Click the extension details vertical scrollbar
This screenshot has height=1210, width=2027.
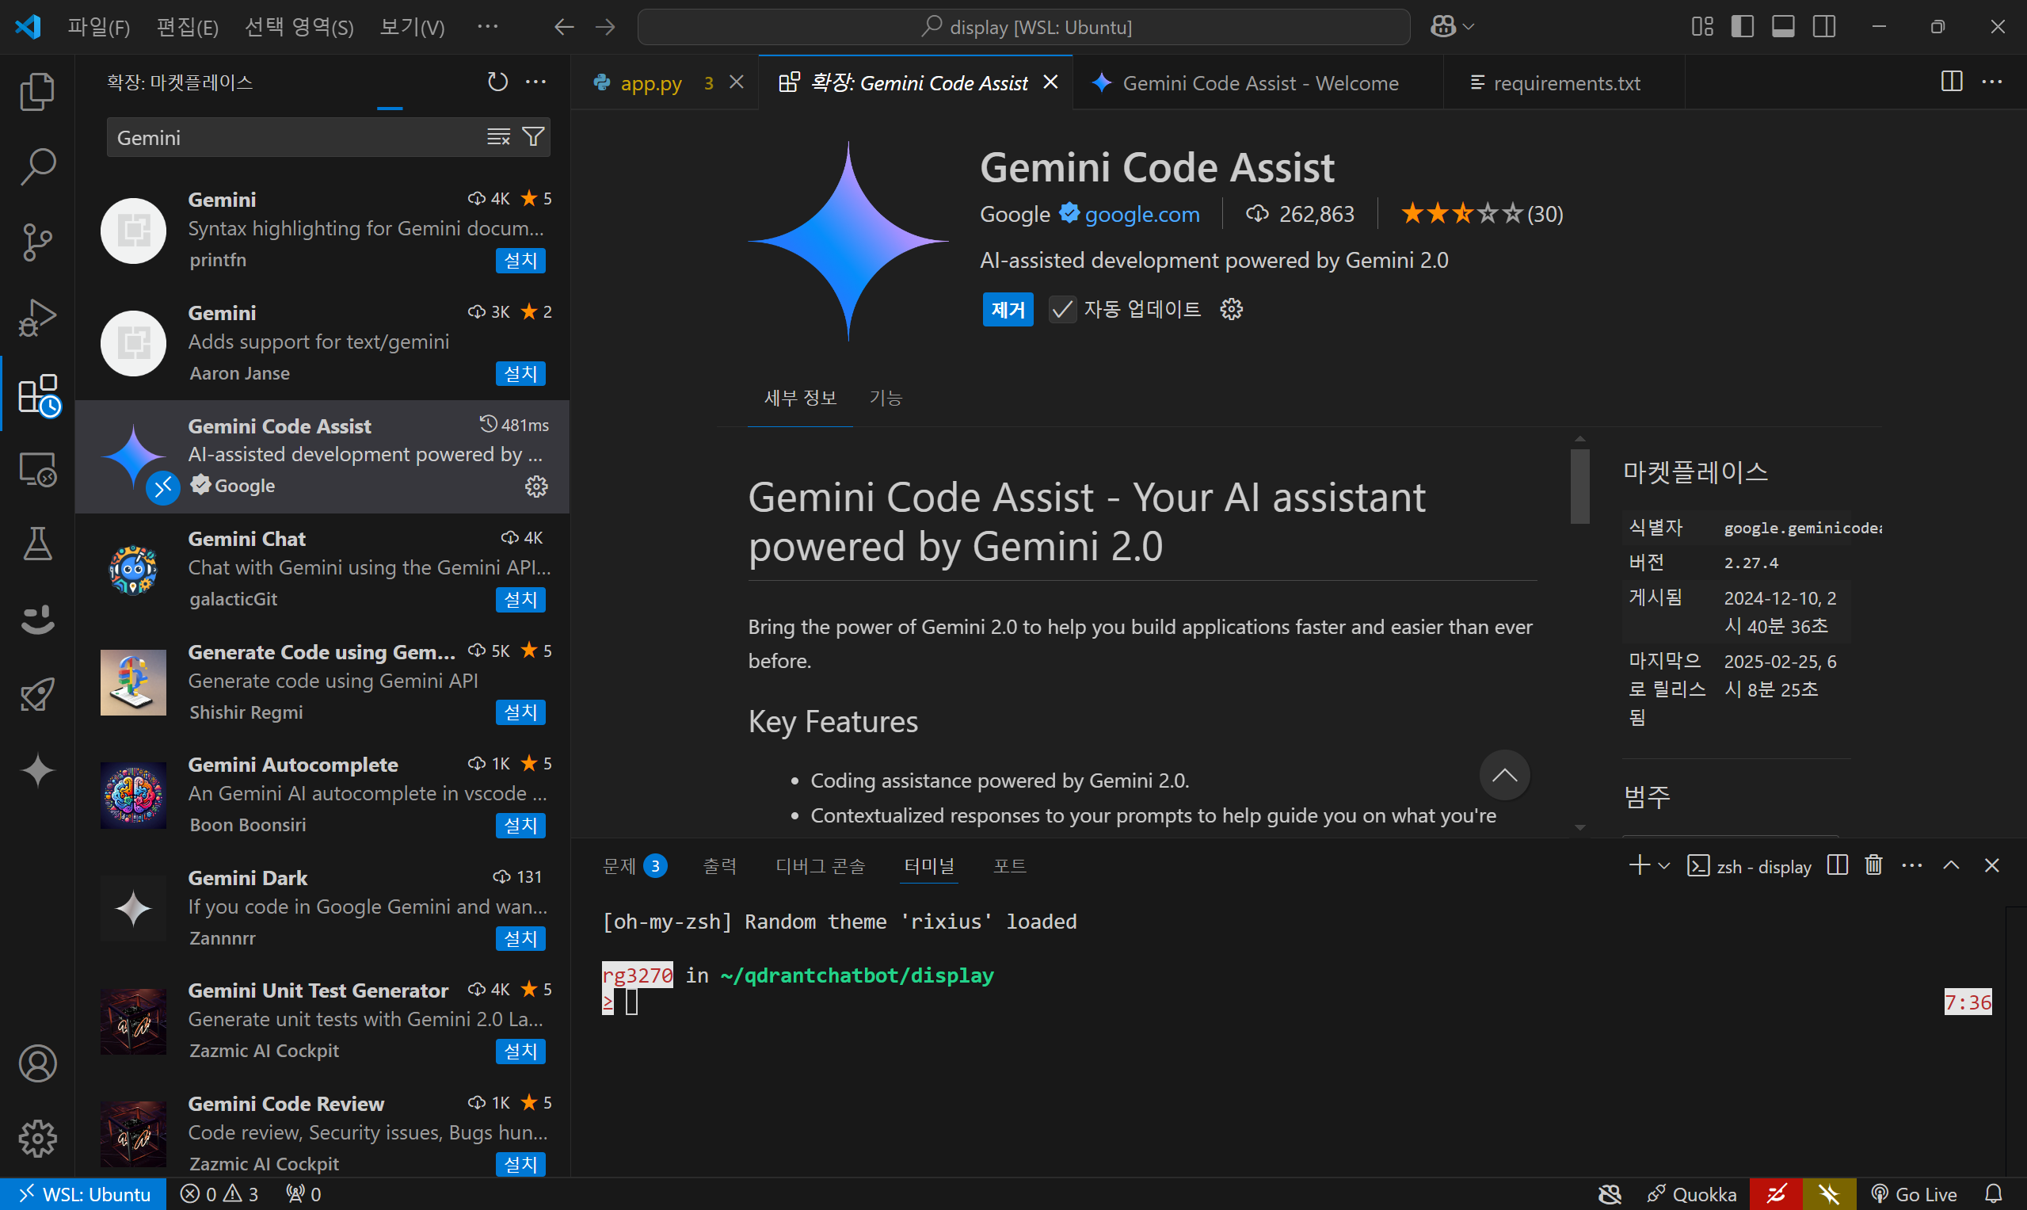click(x=1580, y=487)
